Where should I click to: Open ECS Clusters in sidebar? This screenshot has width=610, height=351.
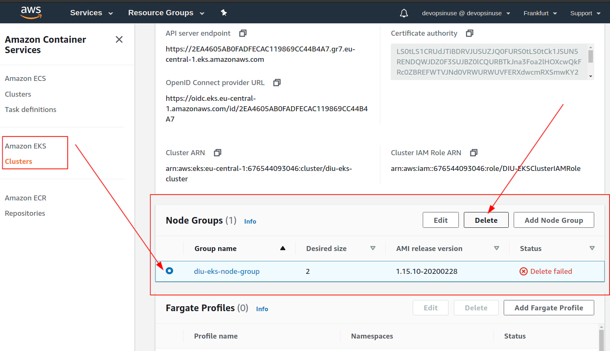click(x=18, y=94)
